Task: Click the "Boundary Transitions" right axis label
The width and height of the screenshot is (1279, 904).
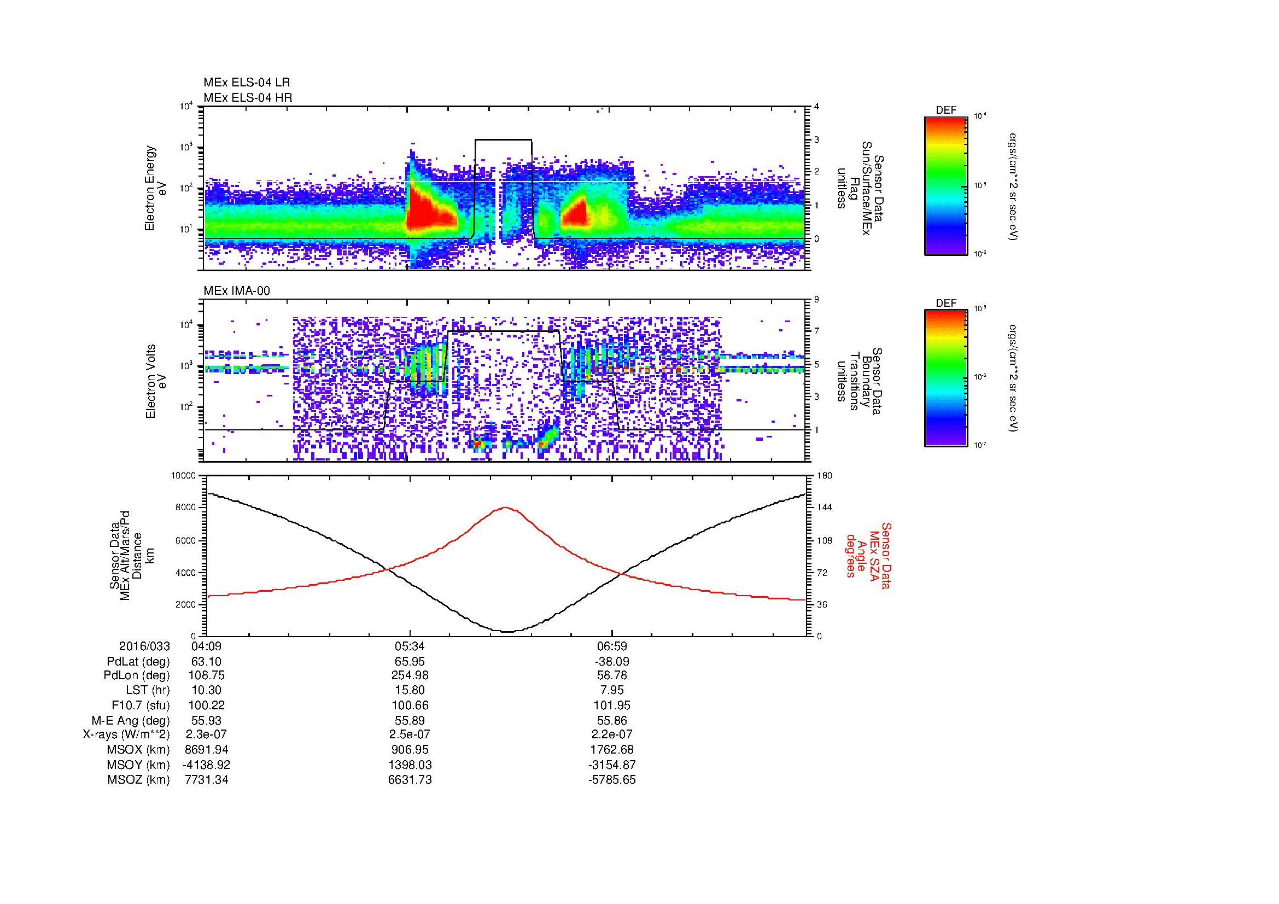Action: (861, 381)
